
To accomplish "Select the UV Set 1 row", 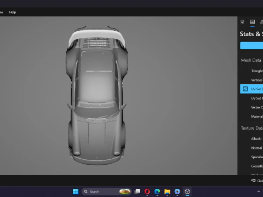I will [251, 98].
